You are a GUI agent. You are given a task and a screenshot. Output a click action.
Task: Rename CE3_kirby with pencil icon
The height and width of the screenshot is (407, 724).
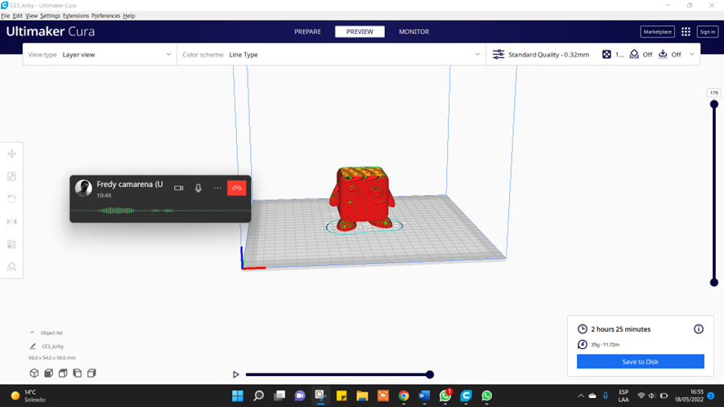pos(33,346)
